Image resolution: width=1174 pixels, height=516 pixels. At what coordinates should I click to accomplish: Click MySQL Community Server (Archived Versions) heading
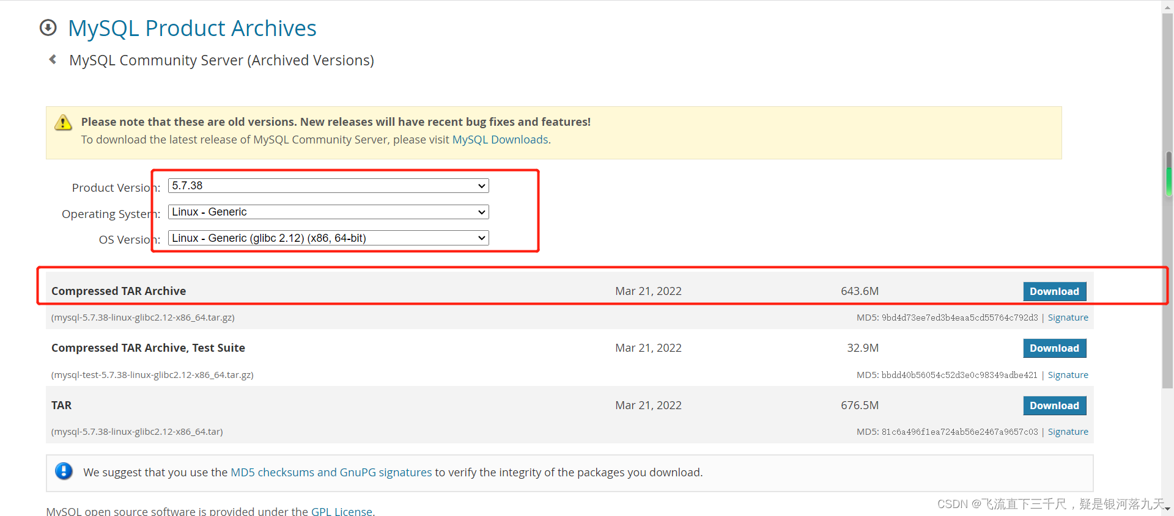(x=221, y=60)
